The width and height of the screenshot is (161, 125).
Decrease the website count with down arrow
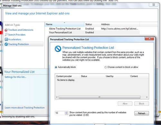tap(66, 114)
